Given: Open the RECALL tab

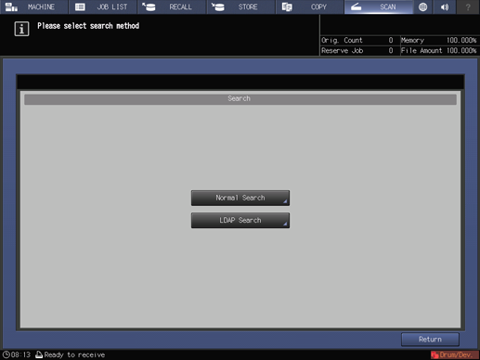Looking at the screenshot, I should [x=172, y=6].
